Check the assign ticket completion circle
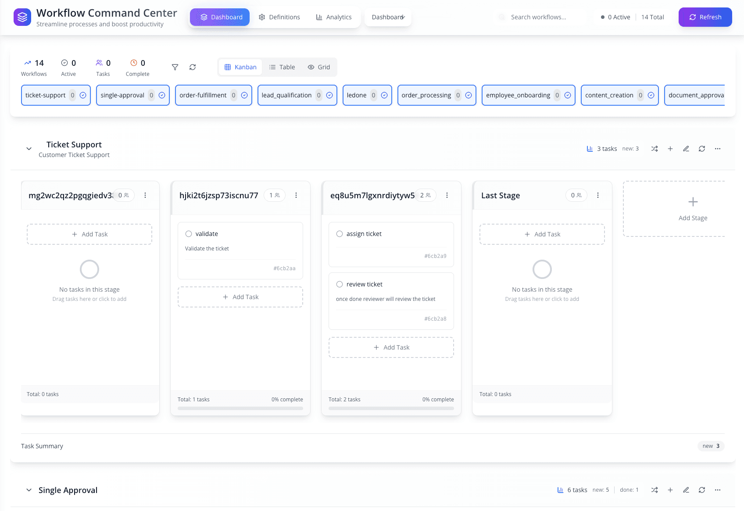The height and width of the screenshot is (511, 744). click(340, 234)
